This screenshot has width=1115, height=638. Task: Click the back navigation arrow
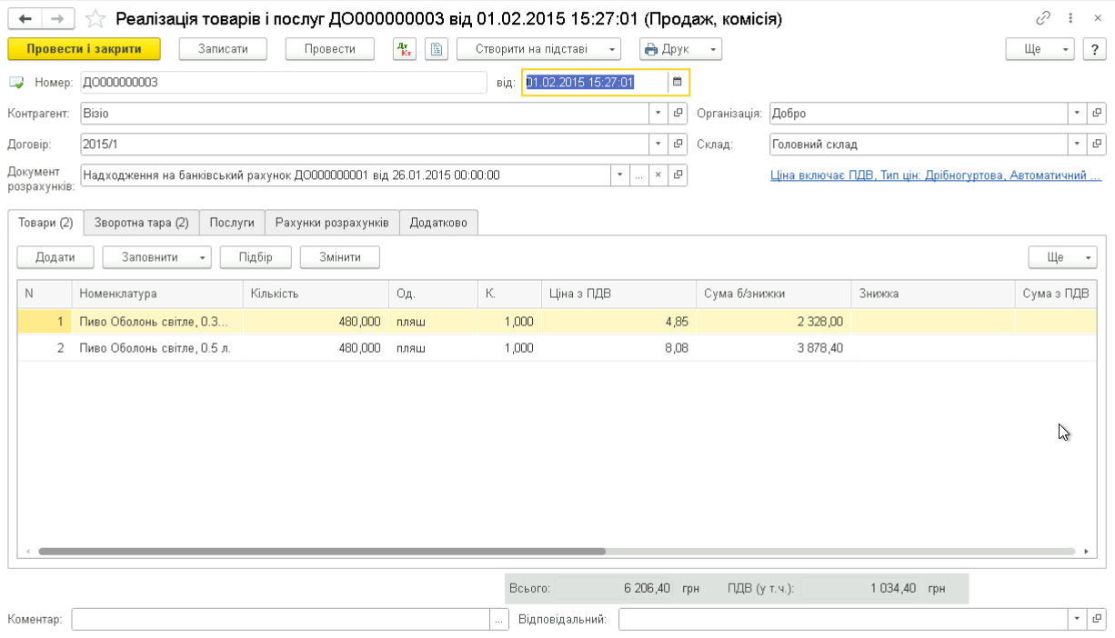click(25, 19)
